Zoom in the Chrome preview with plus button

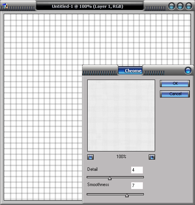pyautogui.click(x=152, y=157)
